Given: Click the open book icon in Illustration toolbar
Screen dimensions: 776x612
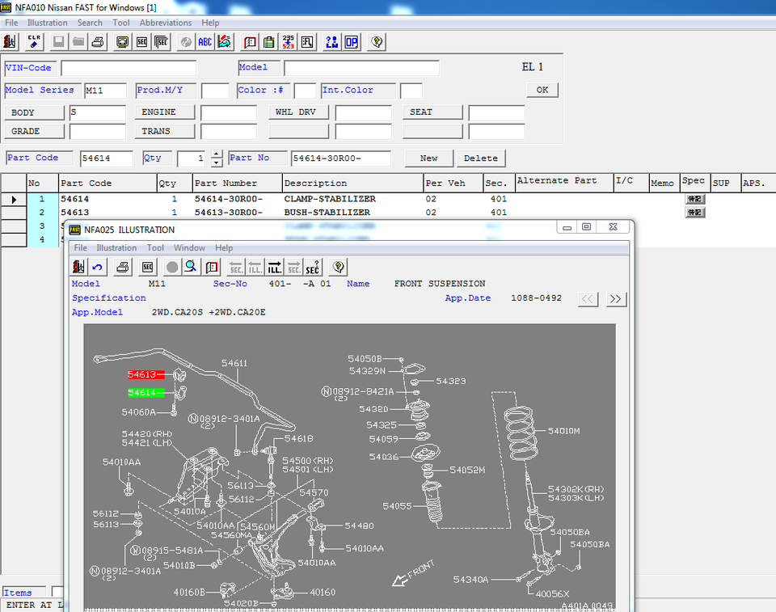Looking at the screenshot, I should pyautogui.click(x=212, y=268).
